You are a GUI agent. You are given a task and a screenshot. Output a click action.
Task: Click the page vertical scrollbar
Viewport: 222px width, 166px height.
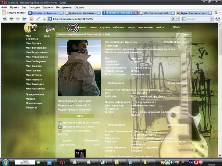[220, 89]
